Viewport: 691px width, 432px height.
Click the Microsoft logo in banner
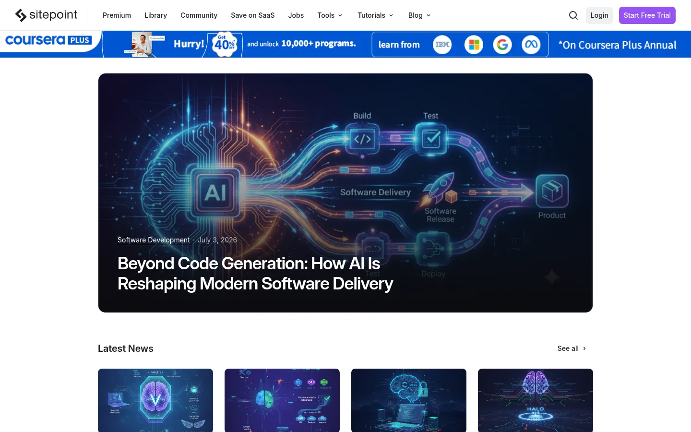pyautogui.click(x=474, y=45)
